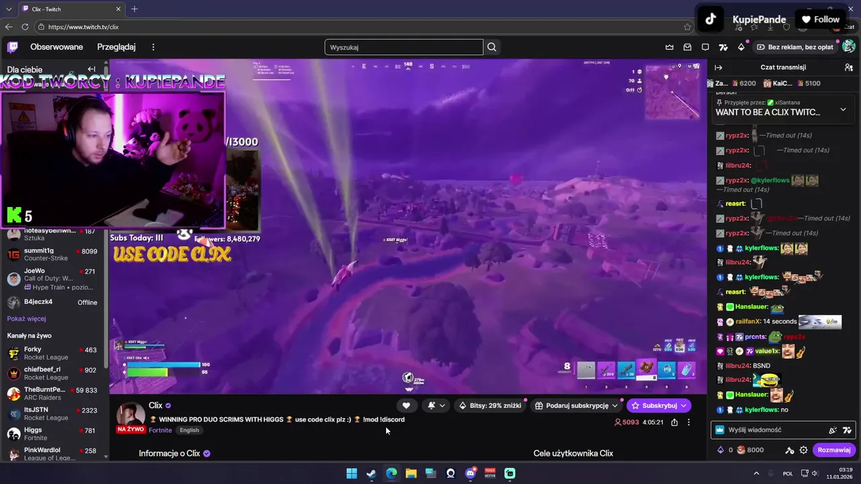Open chat settings gear icon
This screenshot has width=861, height=484.
(803, 450)
